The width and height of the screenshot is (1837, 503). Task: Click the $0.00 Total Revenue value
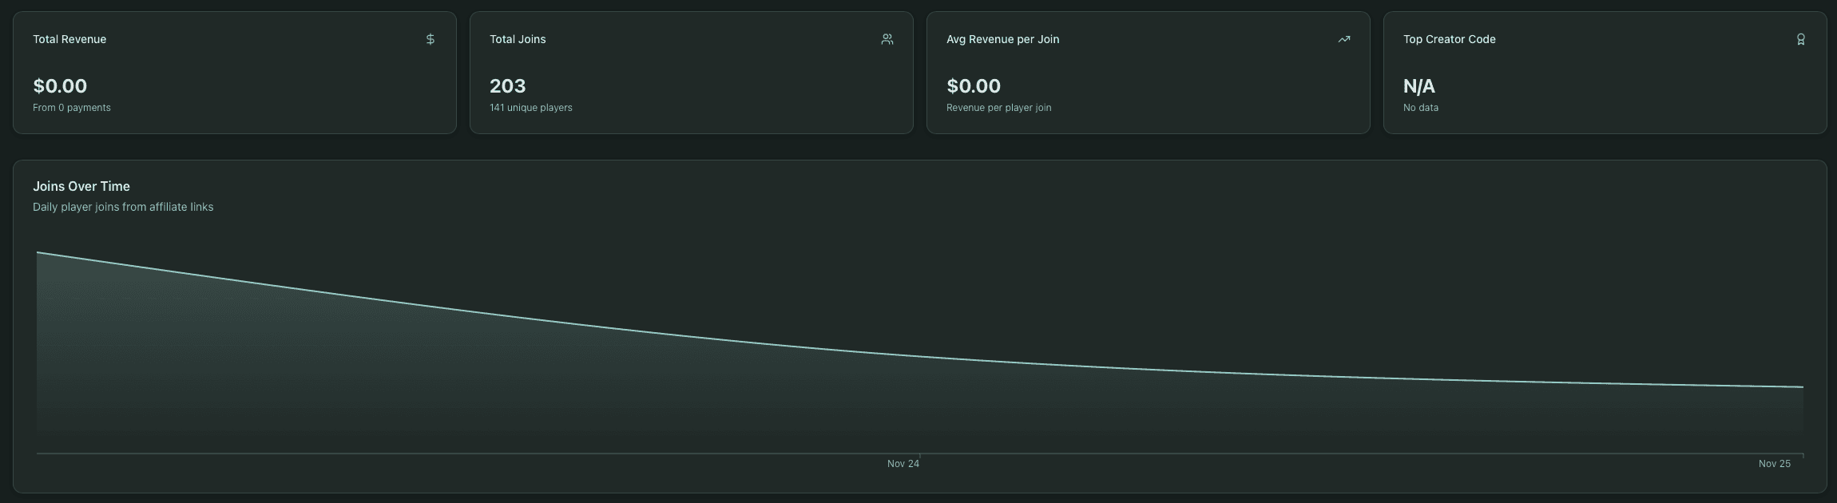click(x=60, y=85)
